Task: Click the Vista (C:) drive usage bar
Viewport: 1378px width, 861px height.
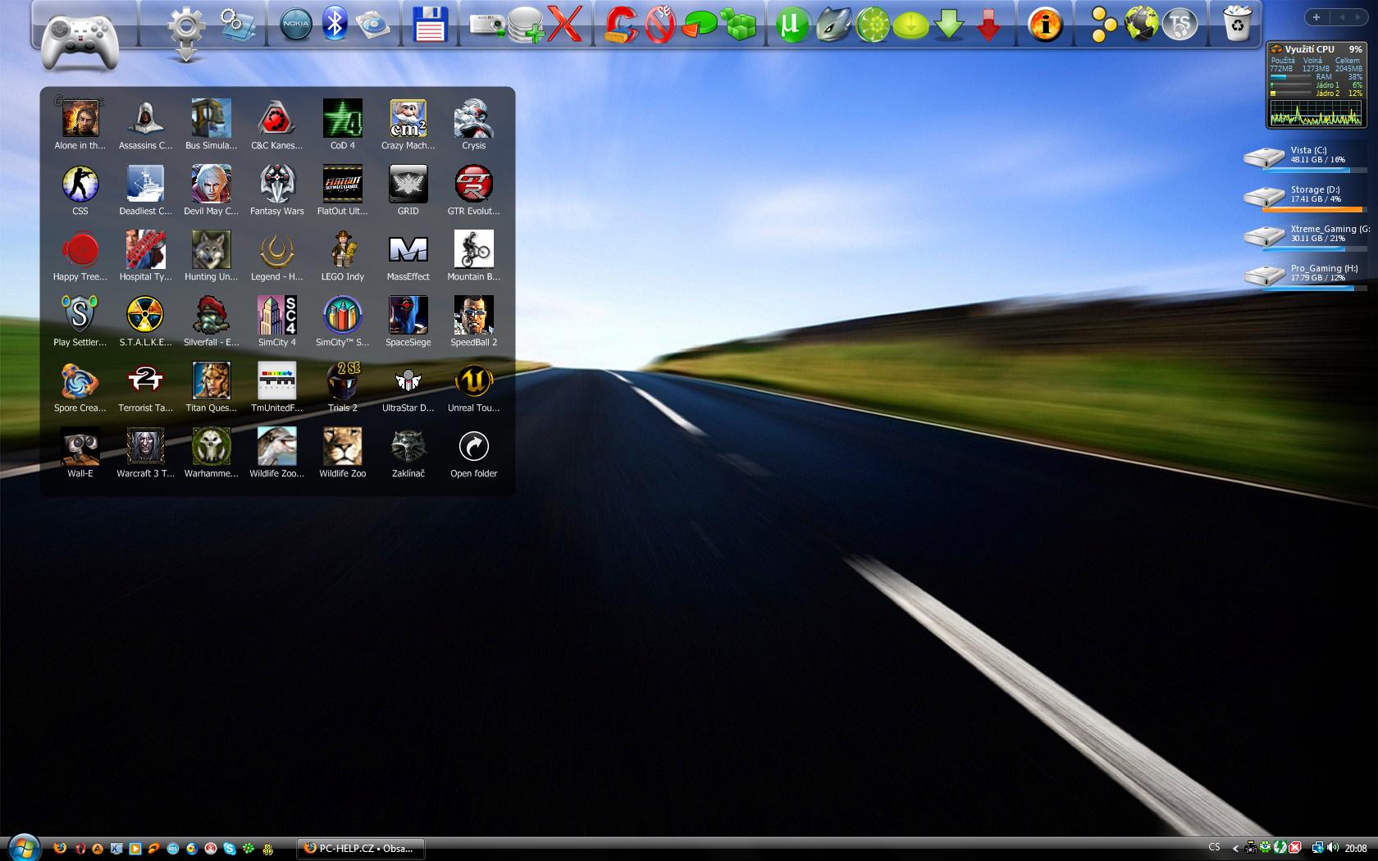Action: 1315,171
